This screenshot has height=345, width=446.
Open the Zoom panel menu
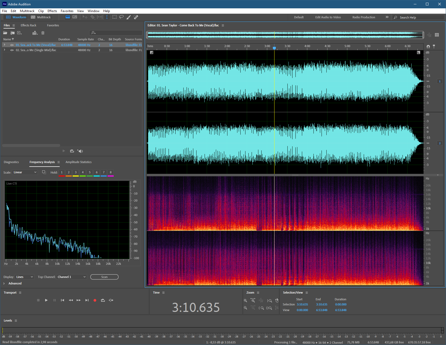pyautogui.click(x=258, y=293)
